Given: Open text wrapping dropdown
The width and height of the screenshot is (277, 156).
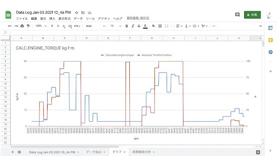Looking at the screenshot, I should (196, 26).
